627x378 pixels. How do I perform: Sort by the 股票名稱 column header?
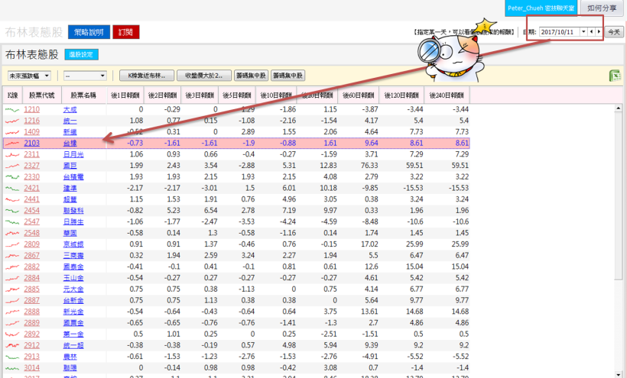coord(83,95)
